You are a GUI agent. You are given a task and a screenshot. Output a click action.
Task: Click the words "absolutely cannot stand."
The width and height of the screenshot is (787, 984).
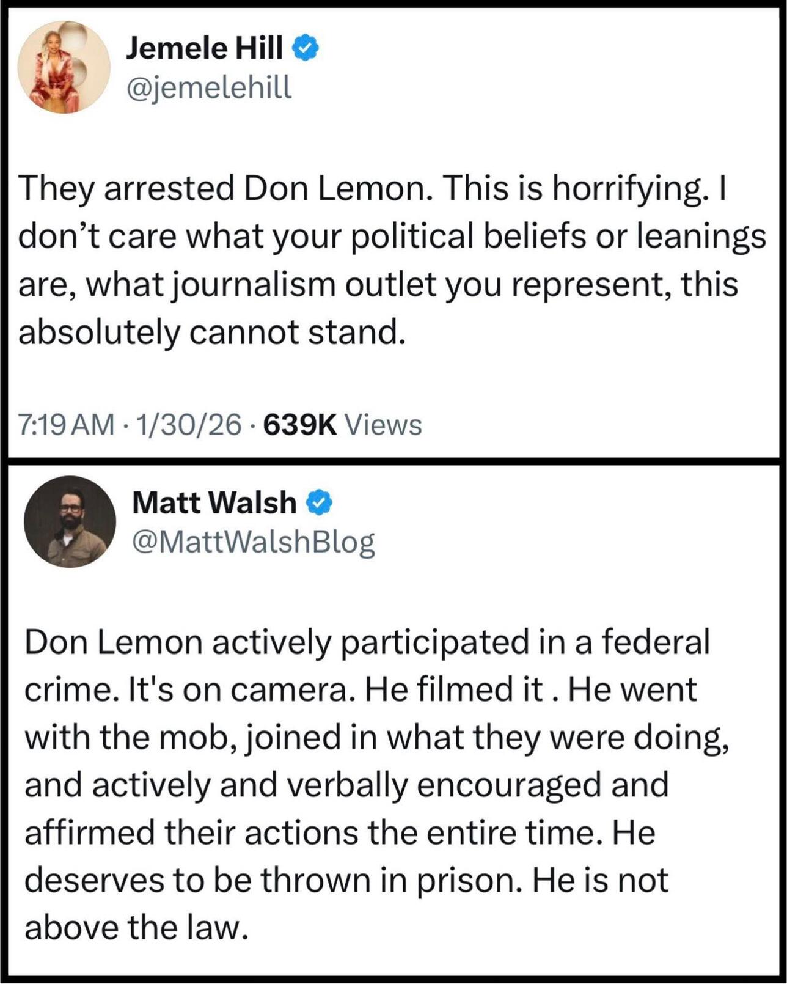pyautogui.click(x=212, y=333)
